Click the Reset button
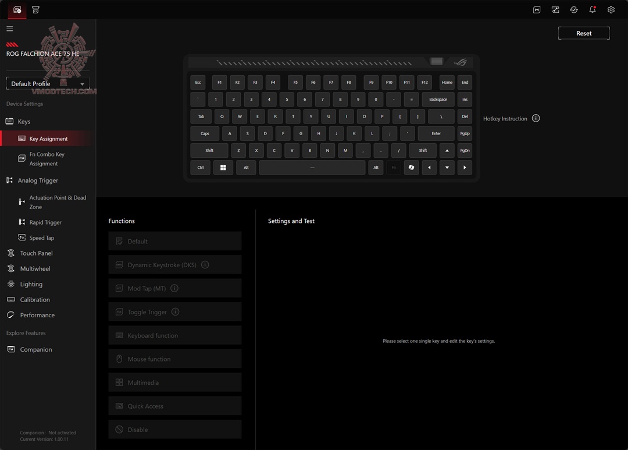 click(x=584, y=33)
